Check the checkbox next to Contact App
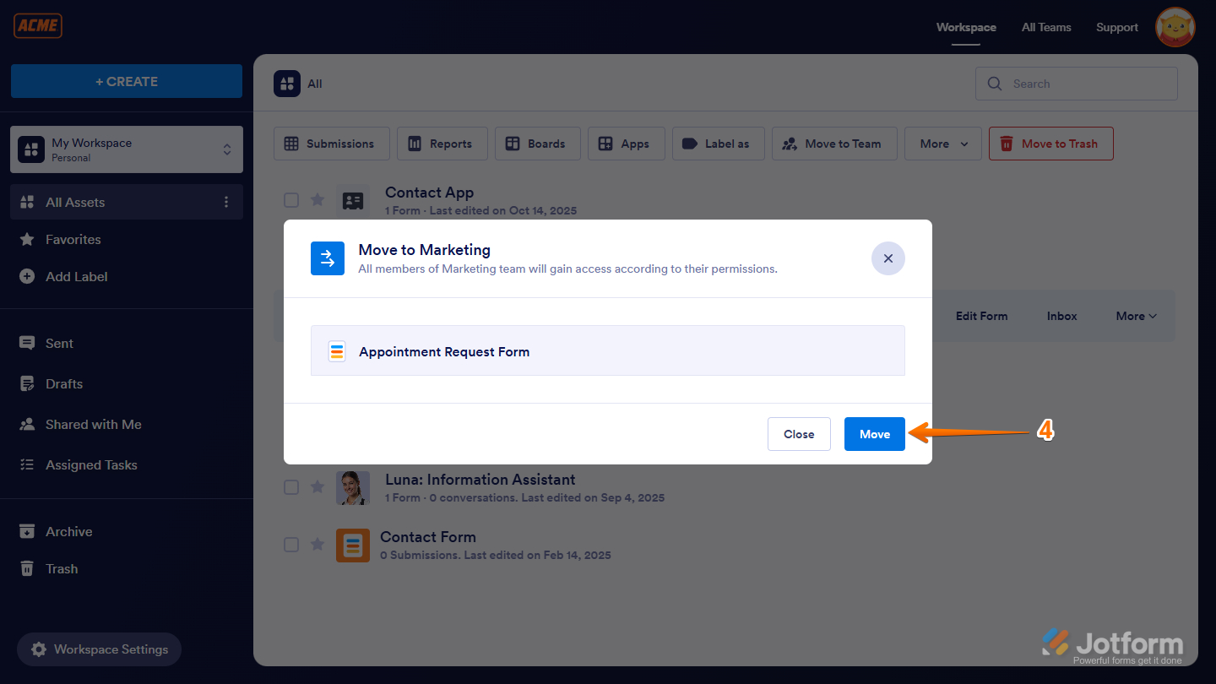Image resolution: width=1216 pixels, height=684 pixels. point(291,200)
